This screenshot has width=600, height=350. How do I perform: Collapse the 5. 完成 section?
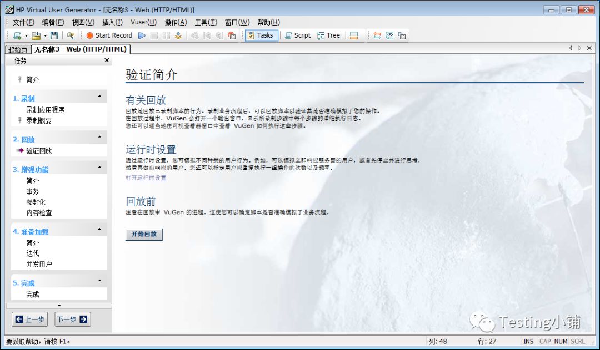tap(99, 281)
